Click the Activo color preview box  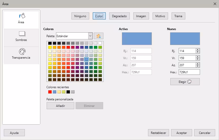(137, 39)
